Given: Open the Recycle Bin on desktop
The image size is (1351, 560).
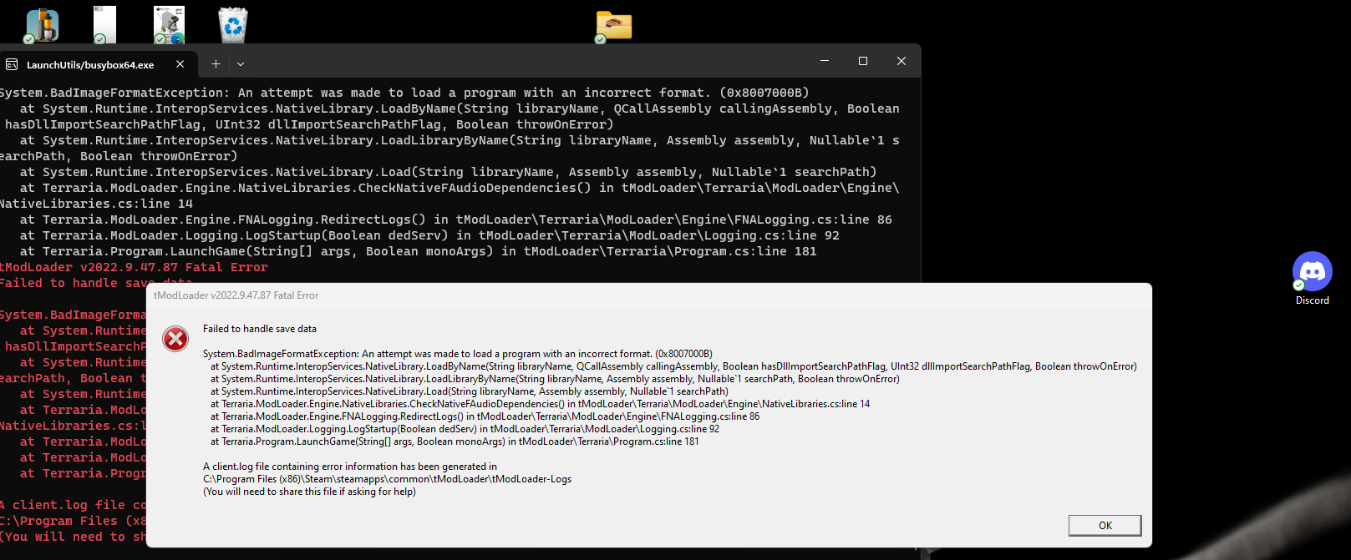Looking at the screenshot, I should click(233, 24).
